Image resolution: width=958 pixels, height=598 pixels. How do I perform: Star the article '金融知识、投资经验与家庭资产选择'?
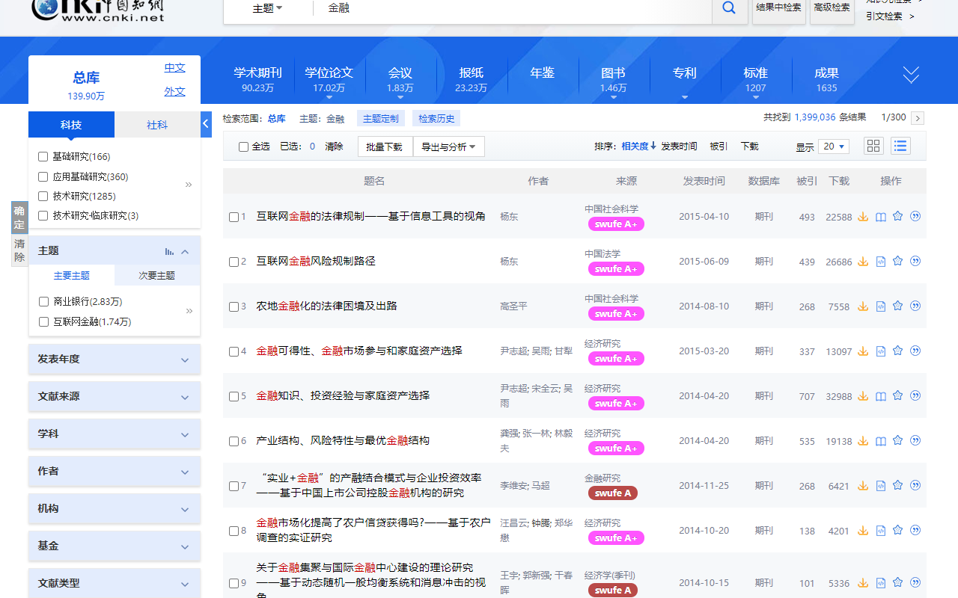click(898, 395)
